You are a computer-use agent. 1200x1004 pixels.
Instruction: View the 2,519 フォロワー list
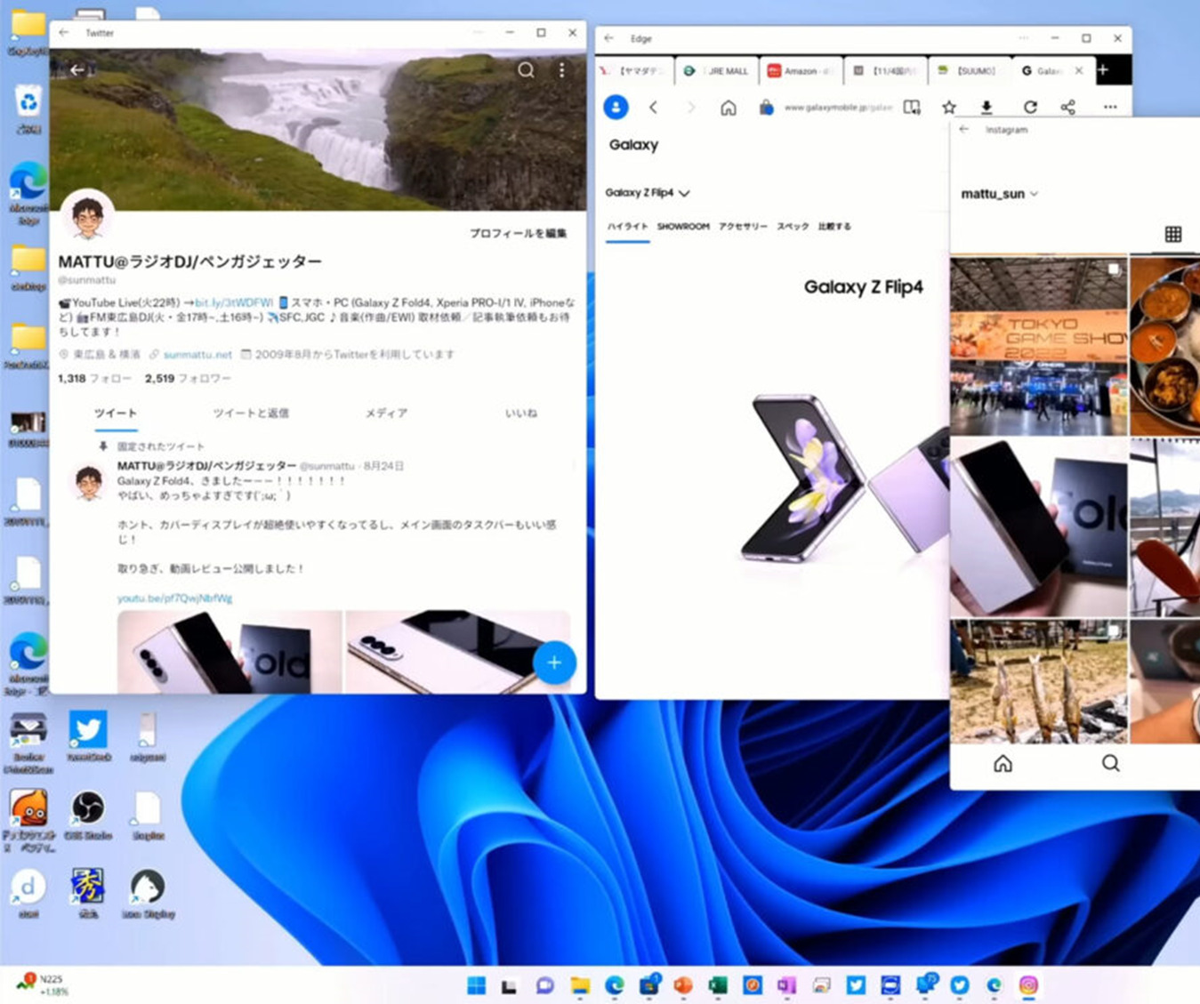(x=188, y=378)
